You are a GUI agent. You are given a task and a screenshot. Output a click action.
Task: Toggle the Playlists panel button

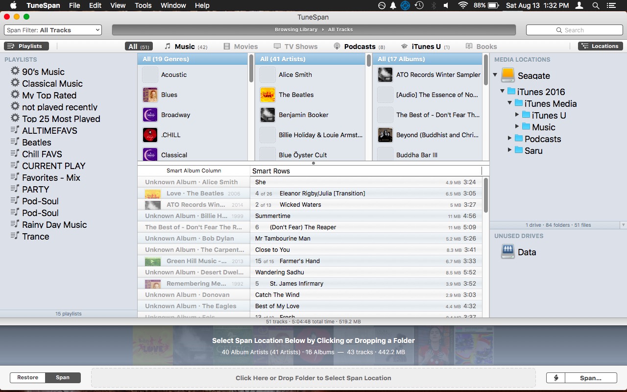(26, 46)
